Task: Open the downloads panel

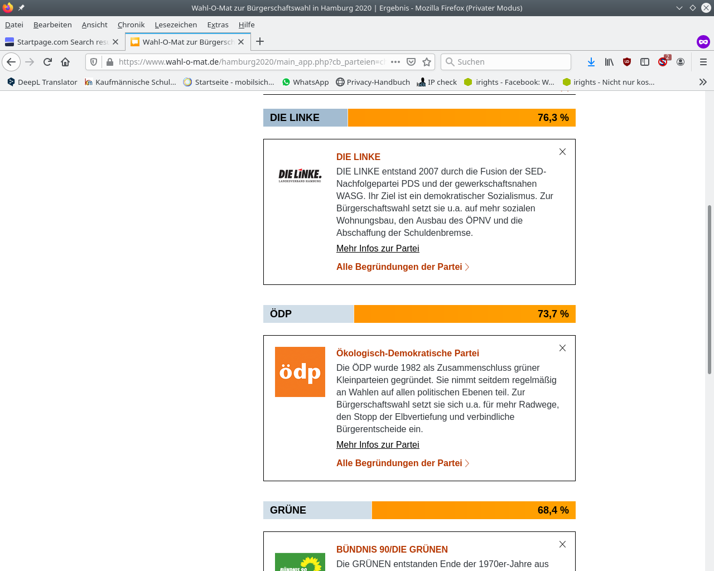Action: tap(591, 62)
